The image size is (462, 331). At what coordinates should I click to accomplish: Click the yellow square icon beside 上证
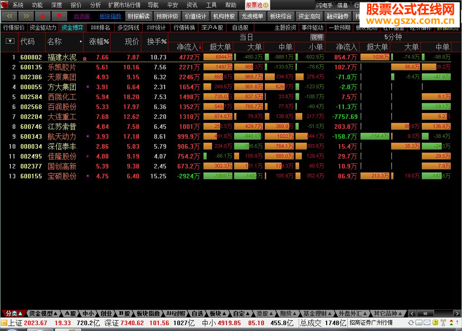pos(4,323)
